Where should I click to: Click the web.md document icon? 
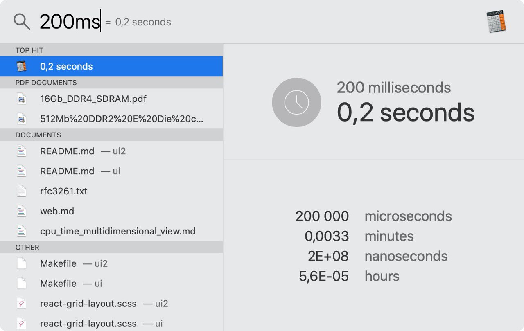coord(21,211)
